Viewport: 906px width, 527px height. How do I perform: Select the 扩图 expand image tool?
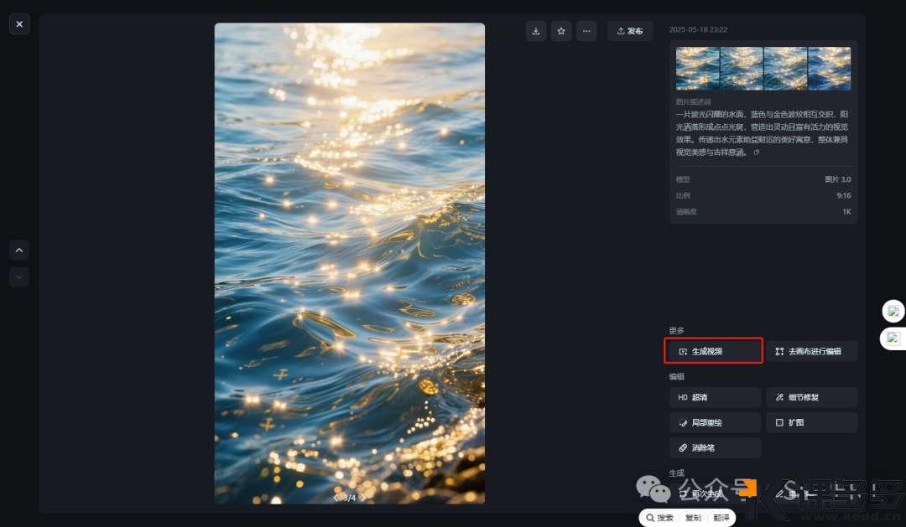pos(811,422)
